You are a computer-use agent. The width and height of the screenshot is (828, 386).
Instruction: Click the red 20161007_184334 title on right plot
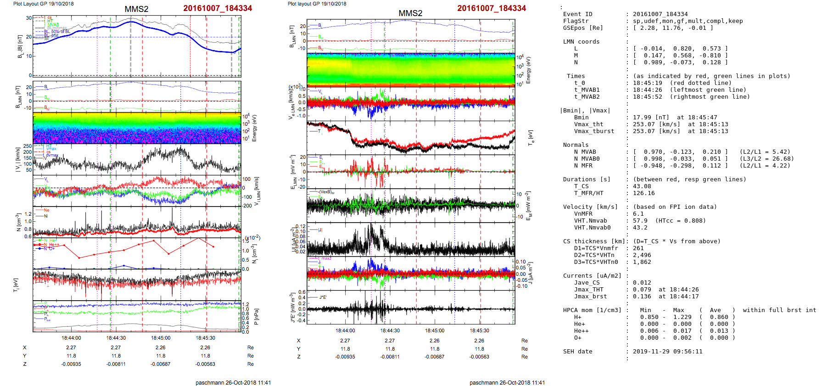[491, 8]
